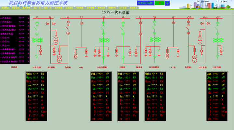Click the green safe running days counter
This screenshot has height=130, width=234.
pos(160,3)
